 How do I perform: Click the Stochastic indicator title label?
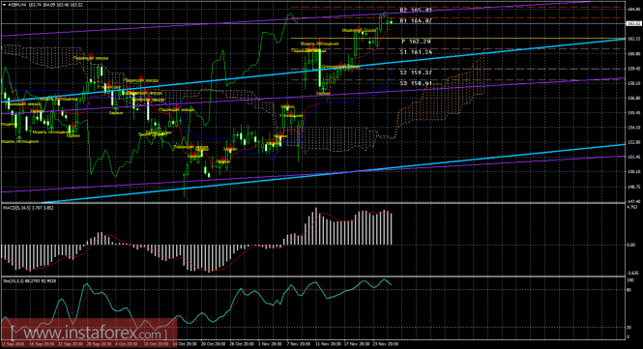point(29,281)
